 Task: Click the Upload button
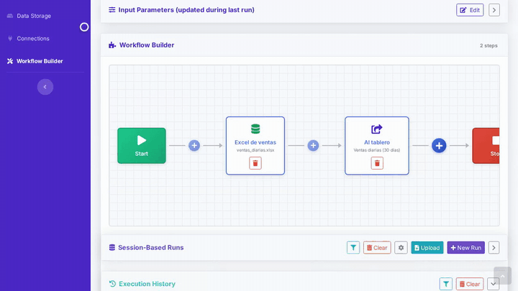pos(427,248)
